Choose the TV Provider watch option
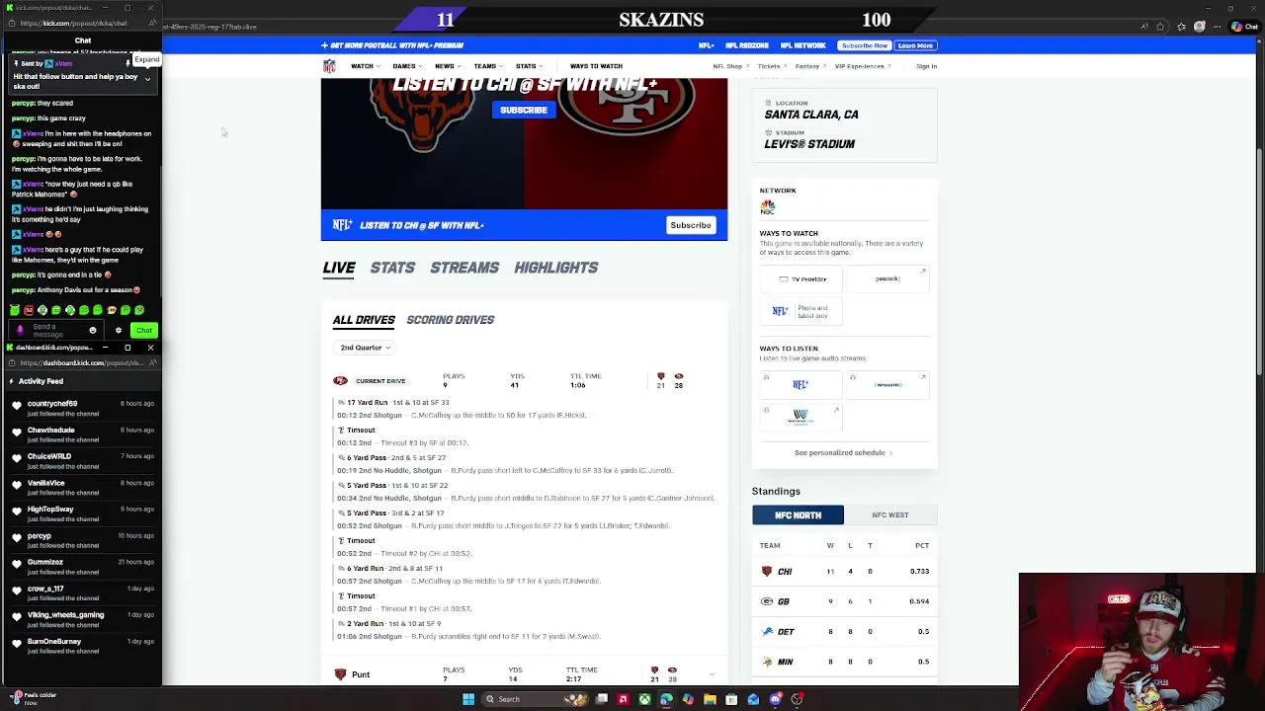This screenshot has height=711, width=1265. click(x=801, y=279)
